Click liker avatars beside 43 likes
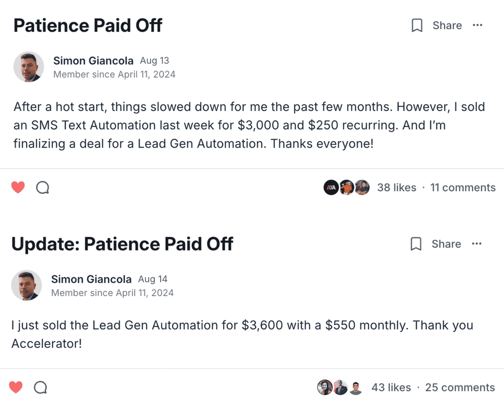This screenshot has width=504, height=403. [x=340, y=387]
